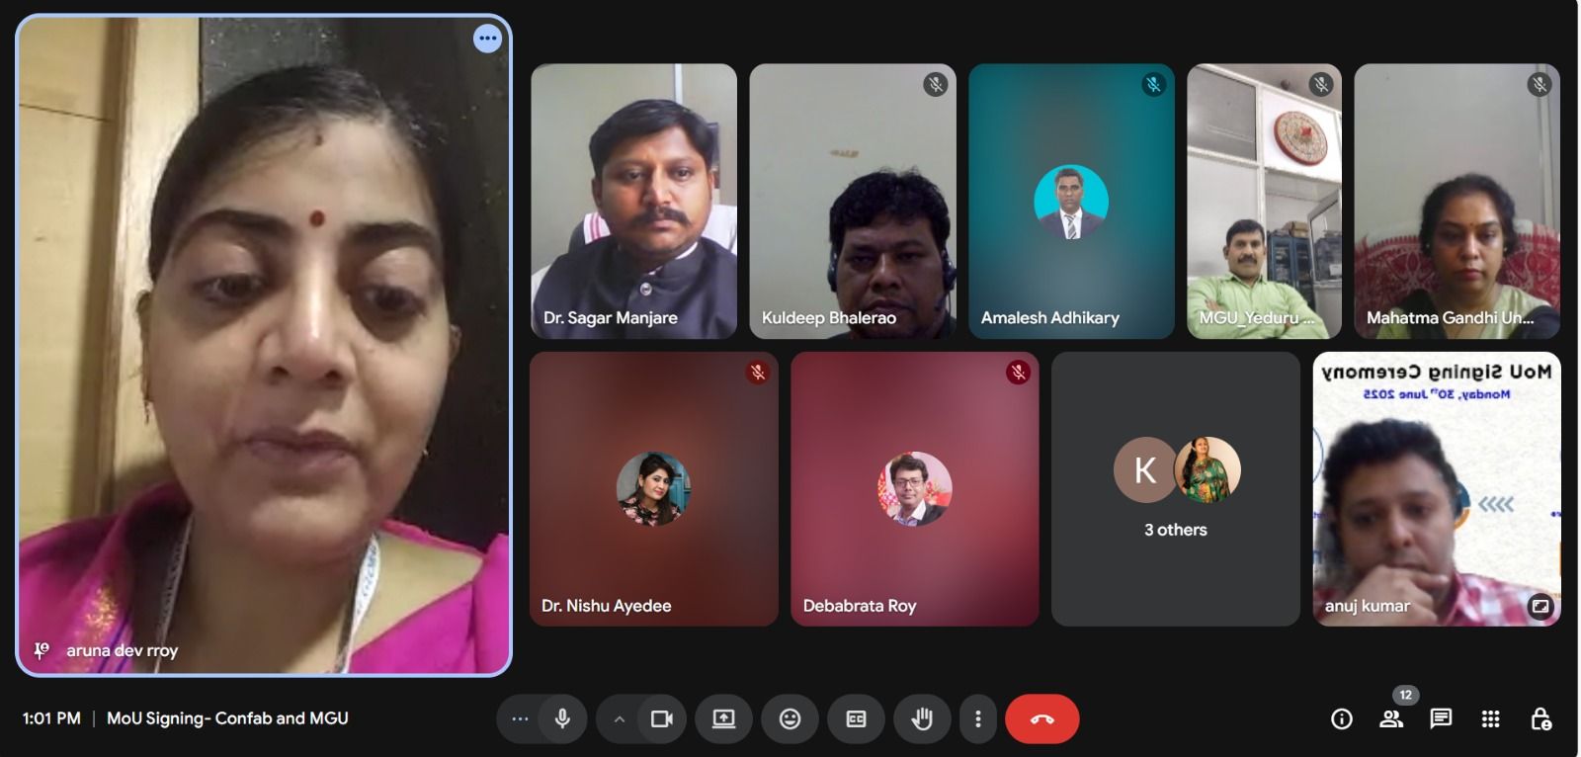Screen dimensions: 1581x757
Task: Open meeting details info icon
Action: 1341,719
